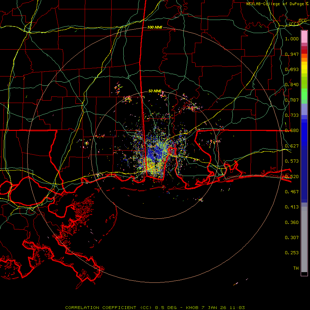Select the 1.000 value on the color scale
310x310 pixels.
[x=292, y=39]
